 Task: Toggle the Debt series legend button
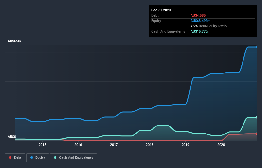pyautogui.click(x=15, y=158)
